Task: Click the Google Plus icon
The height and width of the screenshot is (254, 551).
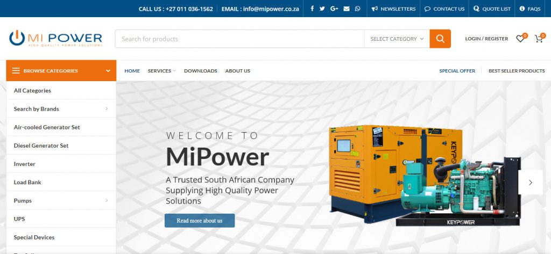Action: tap(334, 9)
